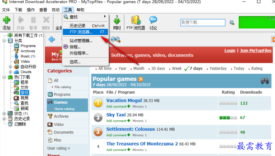Select the Month period filter

(139, 68)
